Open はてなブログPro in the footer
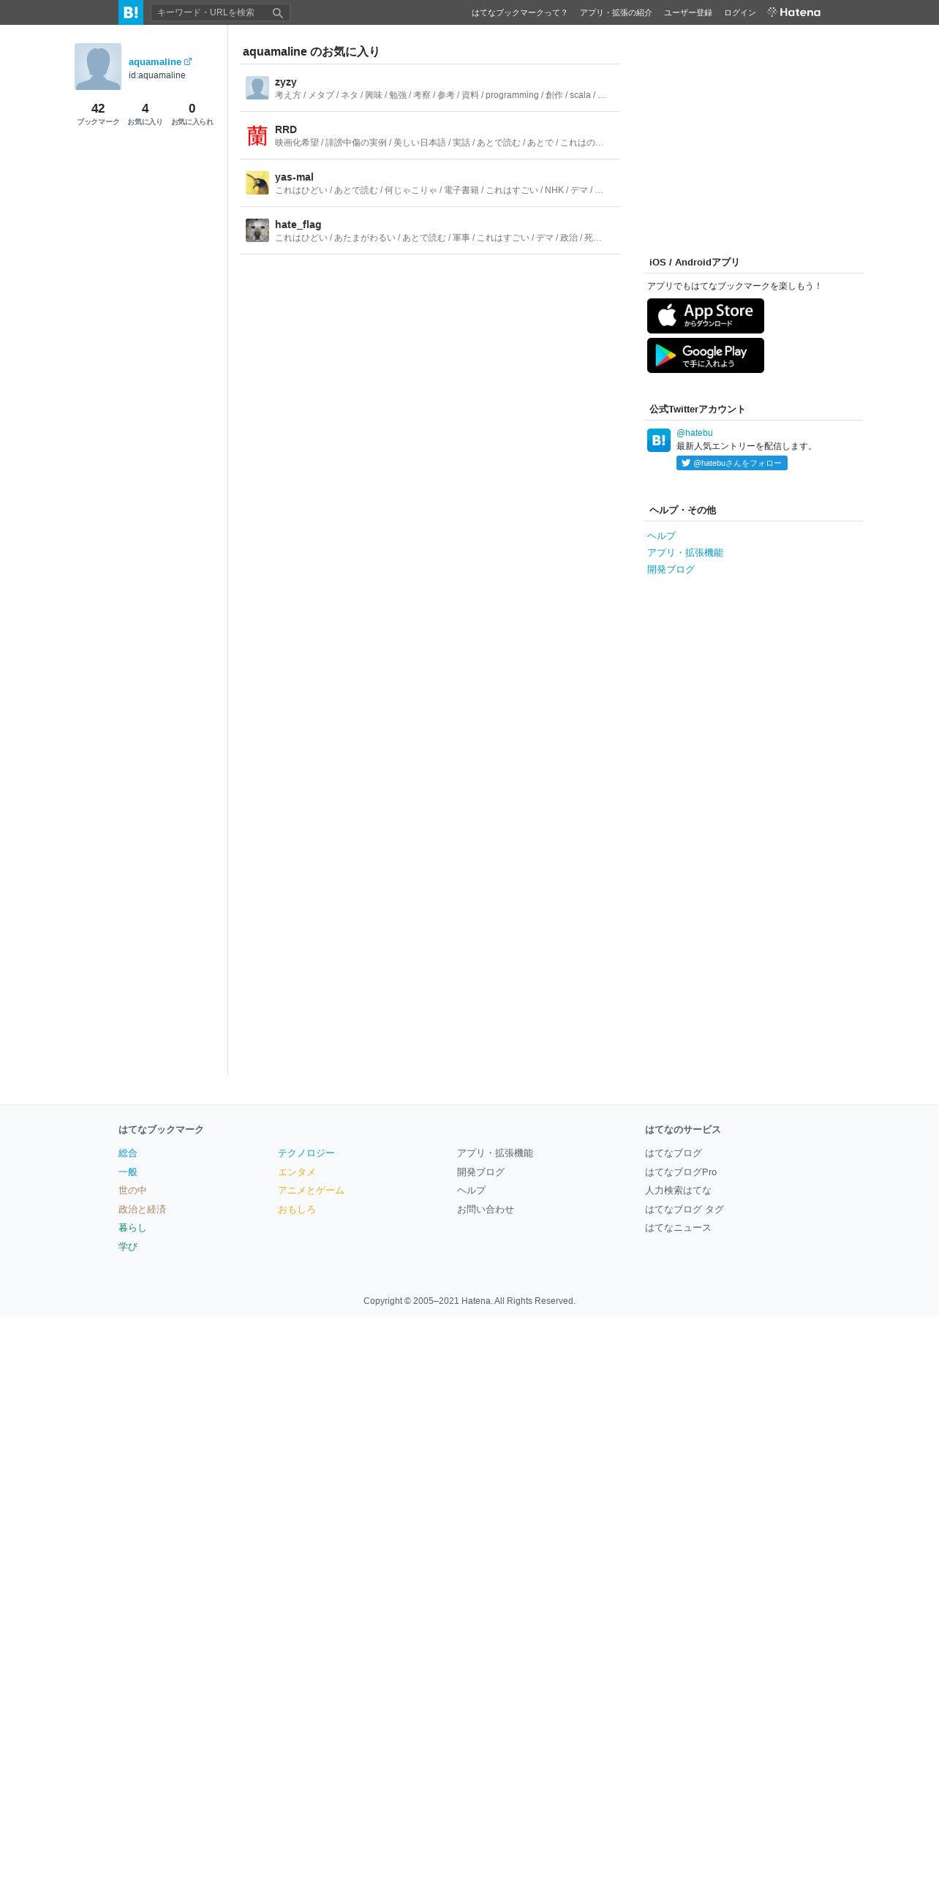Viewport: 939px width, 1878px height. tap(681, 1172)
